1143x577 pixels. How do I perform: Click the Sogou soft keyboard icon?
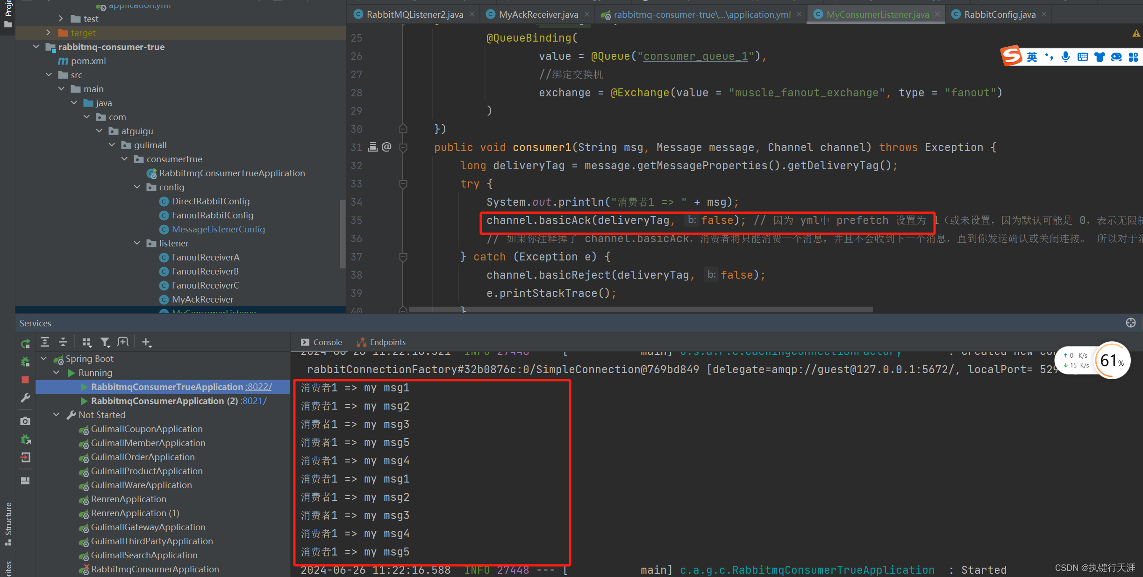(x=1083, y=57)
